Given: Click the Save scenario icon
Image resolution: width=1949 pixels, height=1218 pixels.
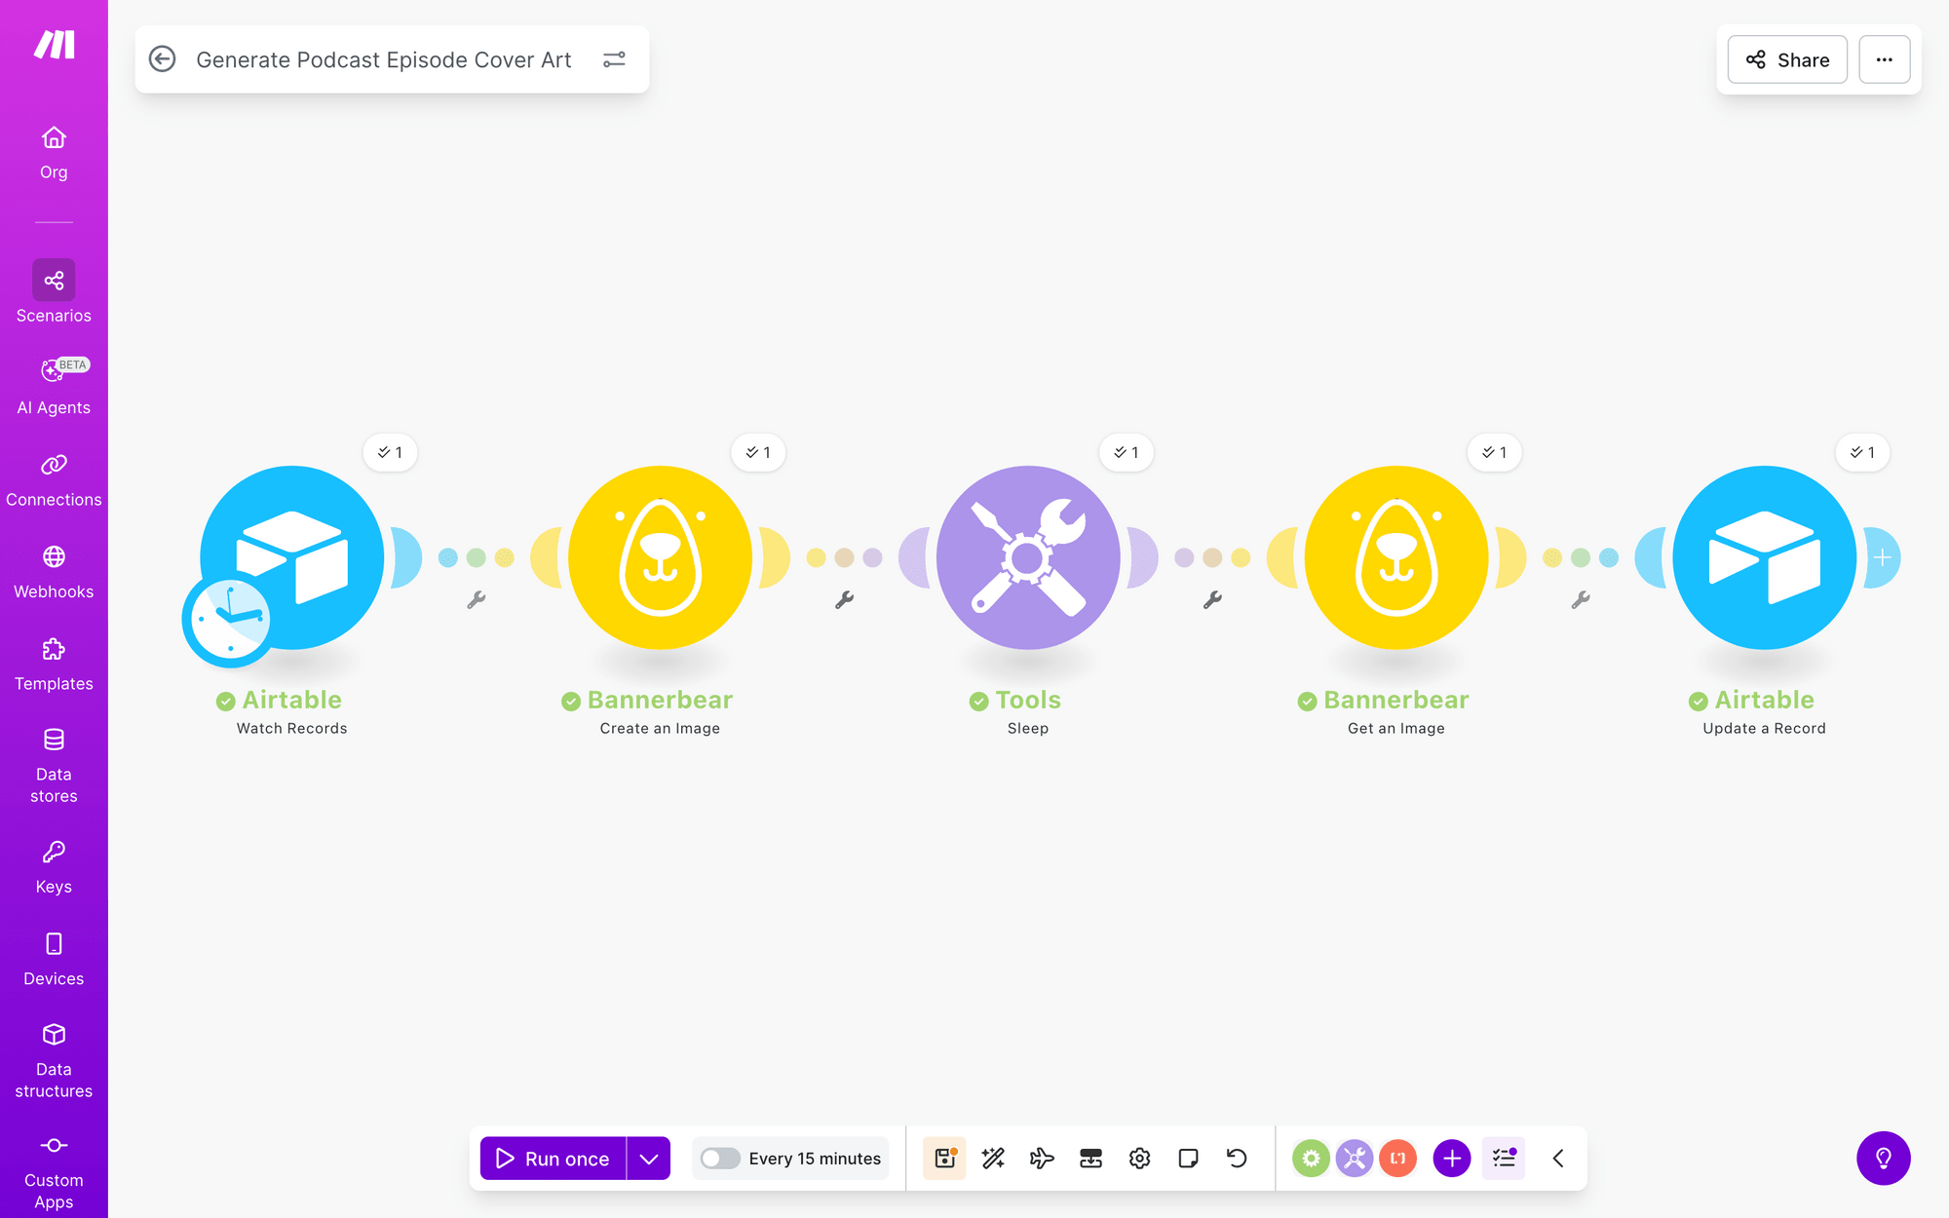Looking at the screenshot, I should 943,1158.
